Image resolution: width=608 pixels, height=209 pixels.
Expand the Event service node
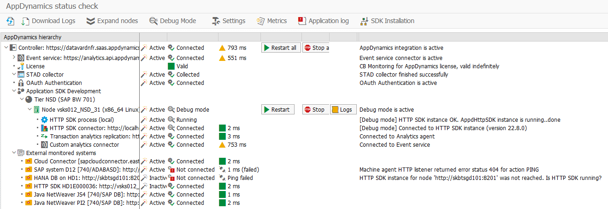click(x=13, y=58)
